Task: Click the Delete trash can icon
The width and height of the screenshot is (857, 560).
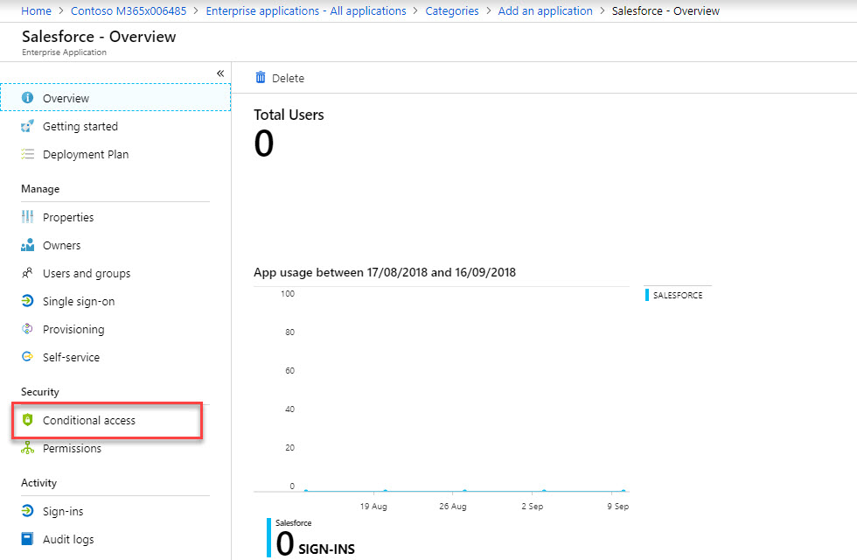Action: [x=261, y=78]
